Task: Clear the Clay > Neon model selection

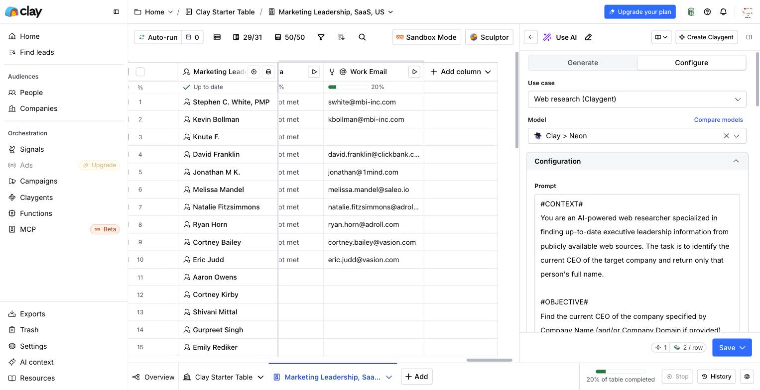Action: (726, 136)
